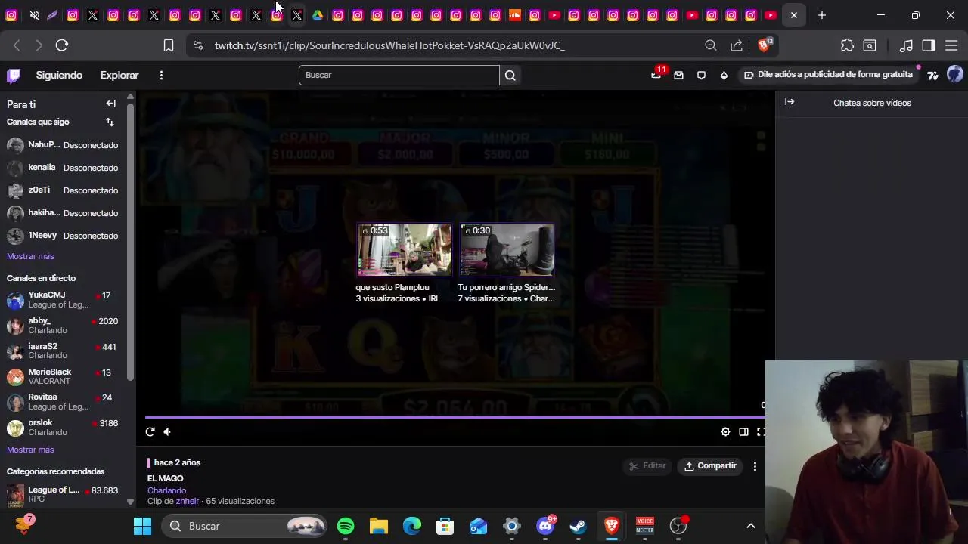Switch to the Google Drive tab
Screen dimensions: 968x544
pyautogui.click(x=318, y=15)
